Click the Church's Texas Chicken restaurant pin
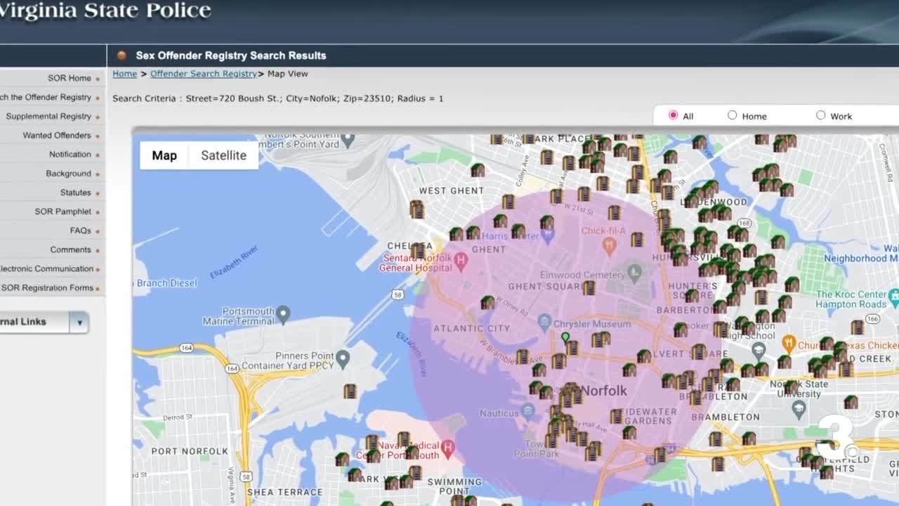The image size is (899, 506). 788,344
